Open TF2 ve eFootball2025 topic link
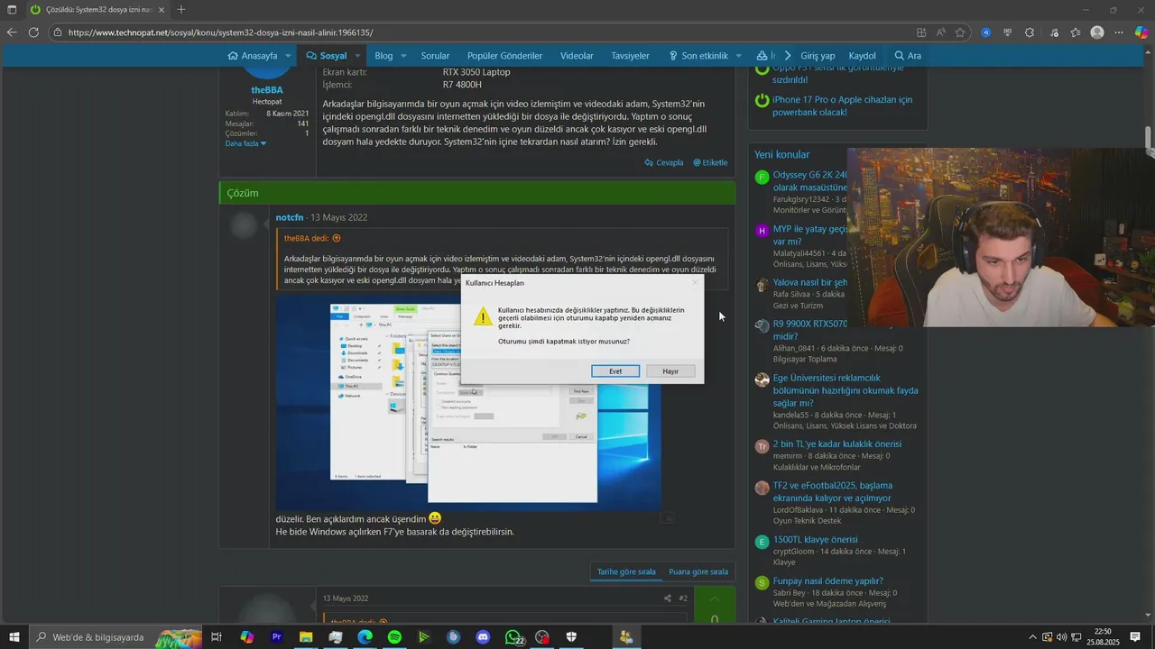The height and width of the screenshot is (649, 1155). [x=832, y=491]
